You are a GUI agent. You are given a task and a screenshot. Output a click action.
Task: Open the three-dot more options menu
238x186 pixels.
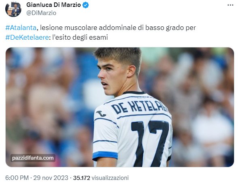[x=230, y=5]
